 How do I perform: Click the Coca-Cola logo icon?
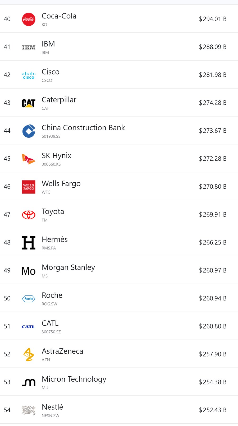(29, 19)
